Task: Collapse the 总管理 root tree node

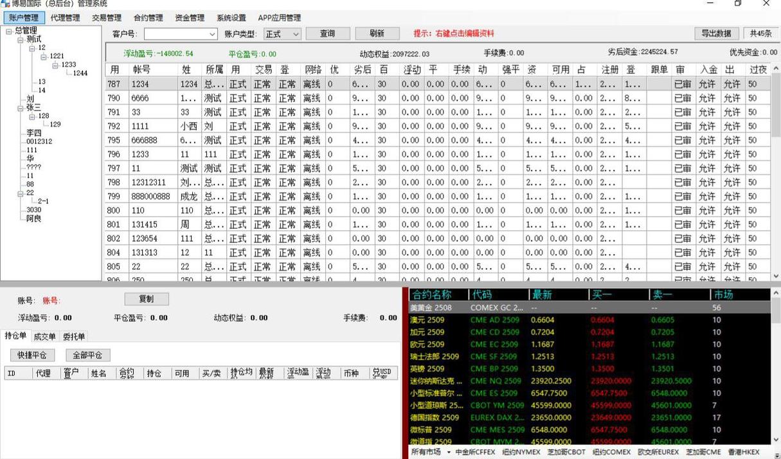Action: pyautogui.click(x=8, y=31)
